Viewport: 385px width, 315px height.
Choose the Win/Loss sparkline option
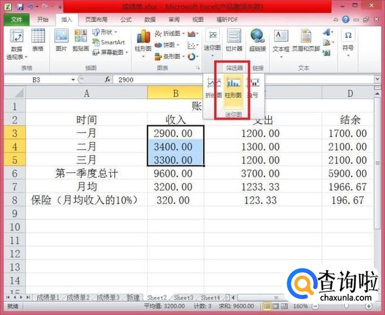[x=254, y=88]
